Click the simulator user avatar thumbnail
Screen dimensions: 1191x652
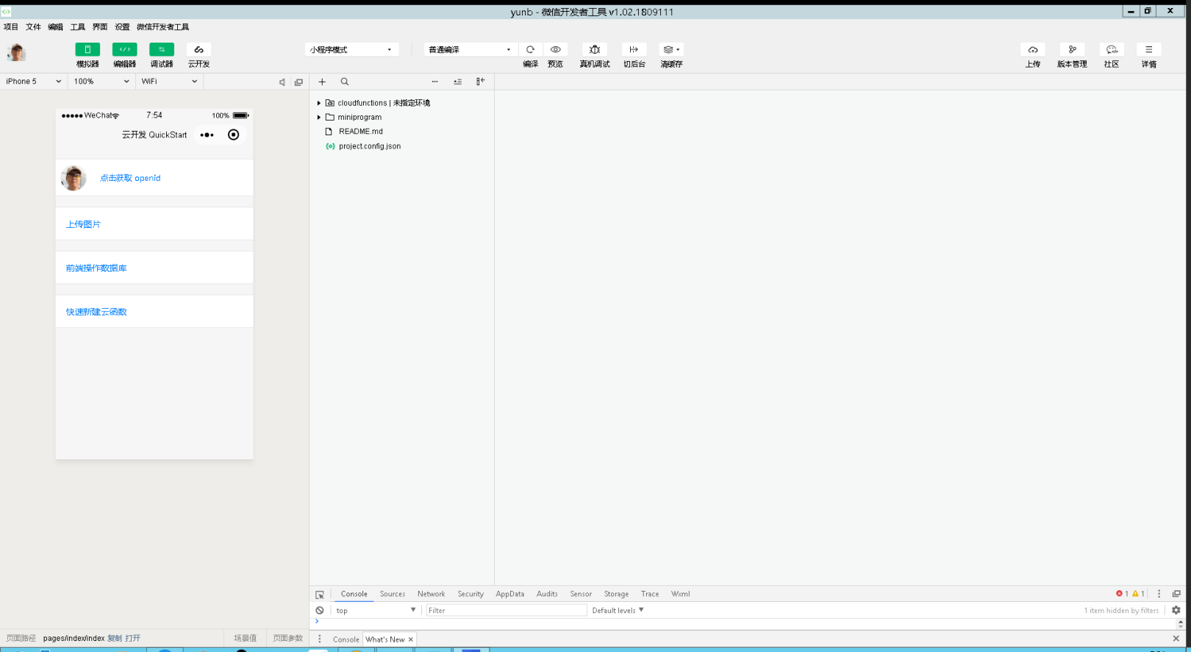(x=73, y=178)
